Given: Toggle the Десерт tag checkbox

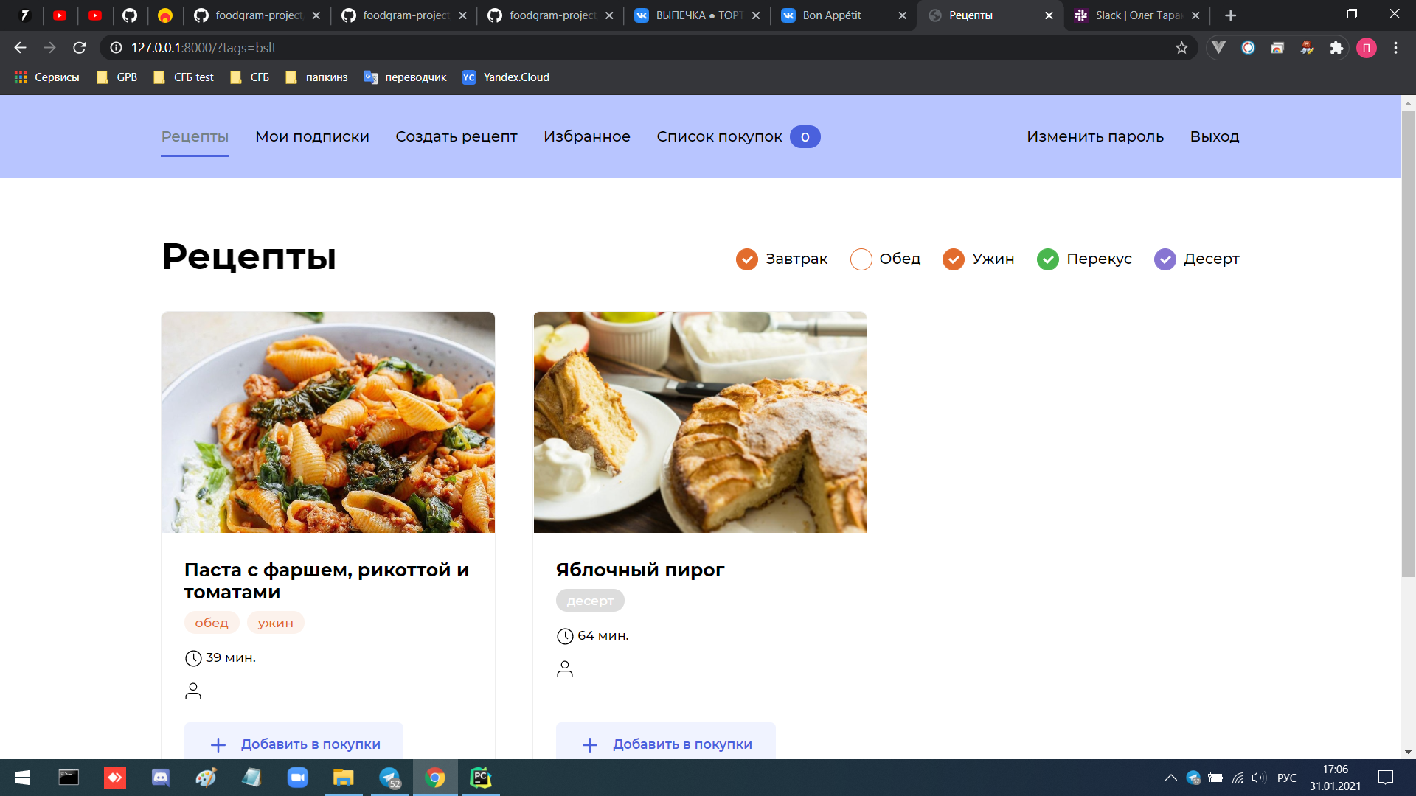Looking at the screenshot, I should click(1165, 259).
